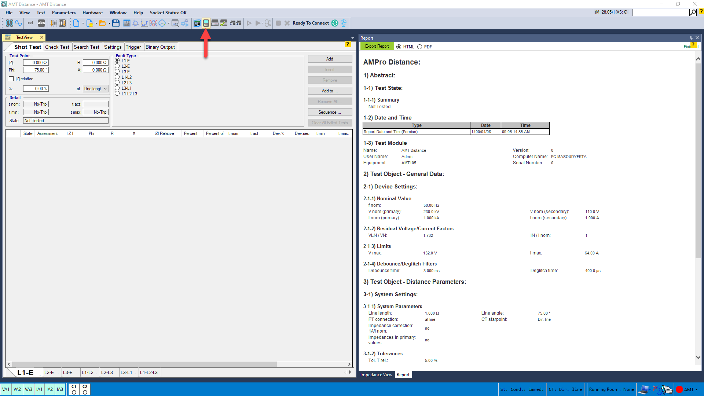Click the Save floppy disk icon
This screenshot has height=396, width=704.
(116, 23)
